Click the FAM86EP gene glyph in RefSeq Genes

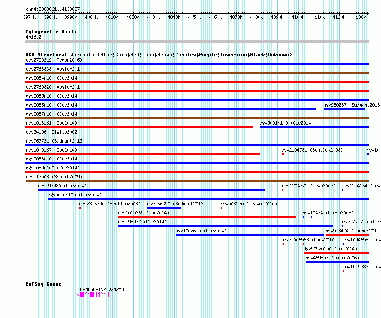[x=94, y=294]
